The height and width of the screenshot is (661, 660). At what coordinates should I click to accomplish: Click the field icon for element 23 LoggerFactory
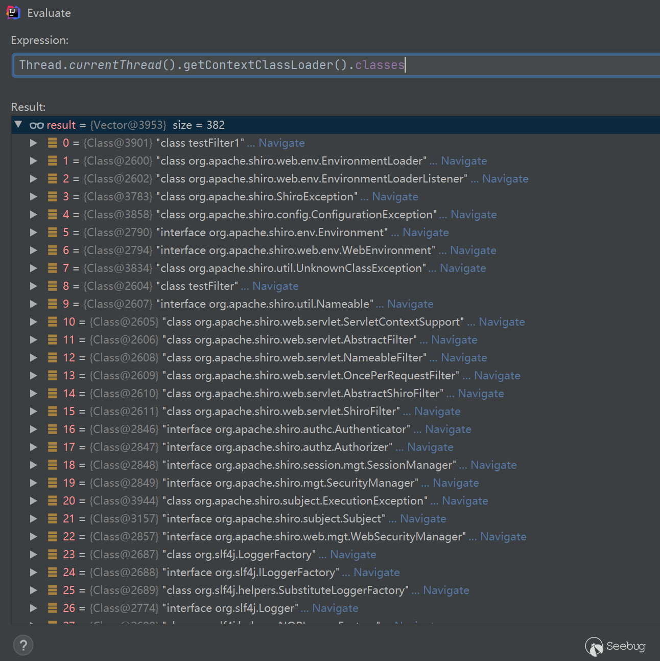point(53,555)
